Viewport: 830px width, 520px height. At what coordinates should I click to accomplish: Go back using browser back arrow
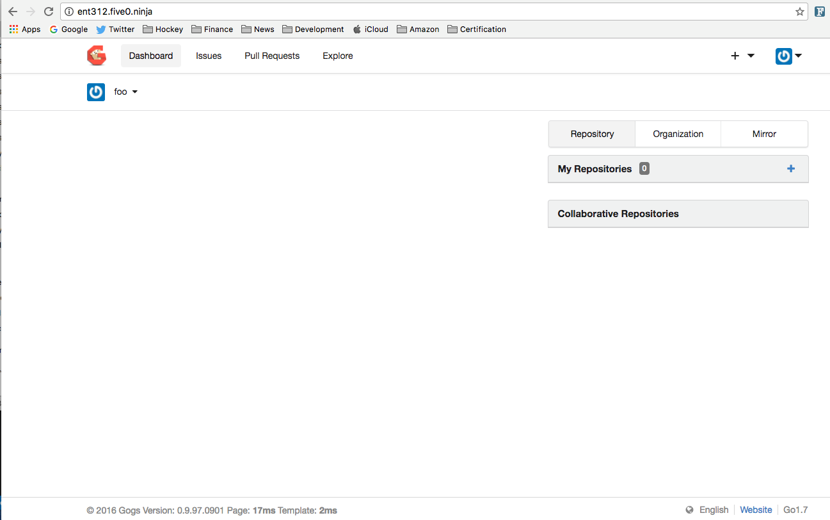click(x=13, y=12)
